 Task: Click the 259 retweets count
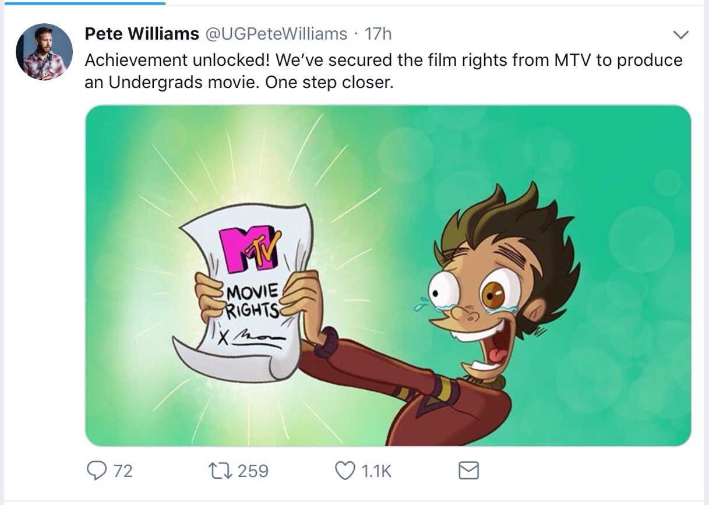coord(253,471)
